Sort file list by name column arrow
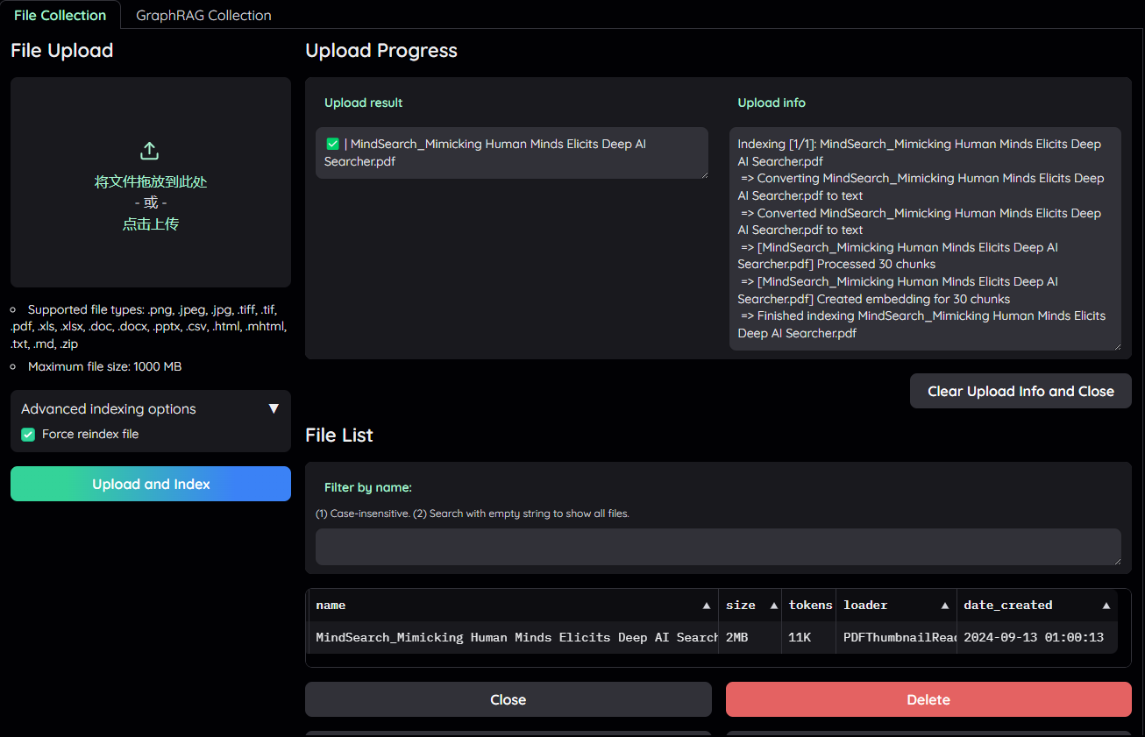 [707, 606]
